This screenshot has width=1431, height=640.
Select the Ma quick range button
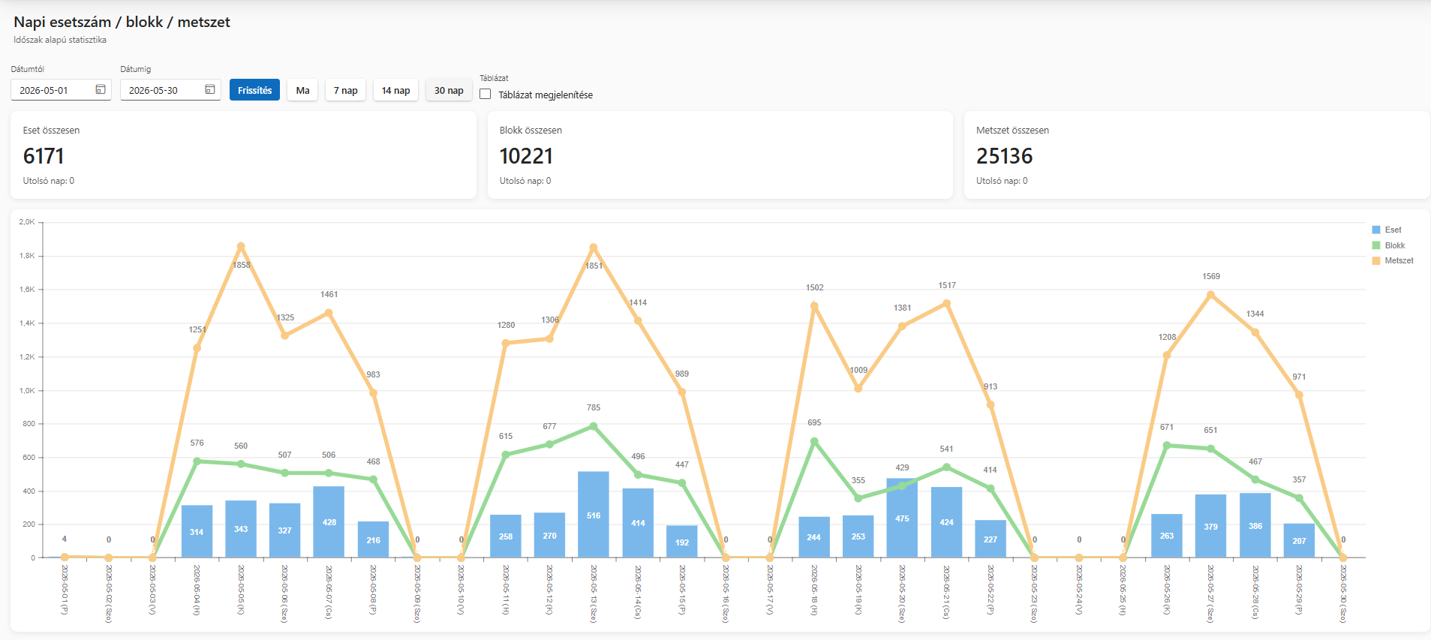click(302, 90)
